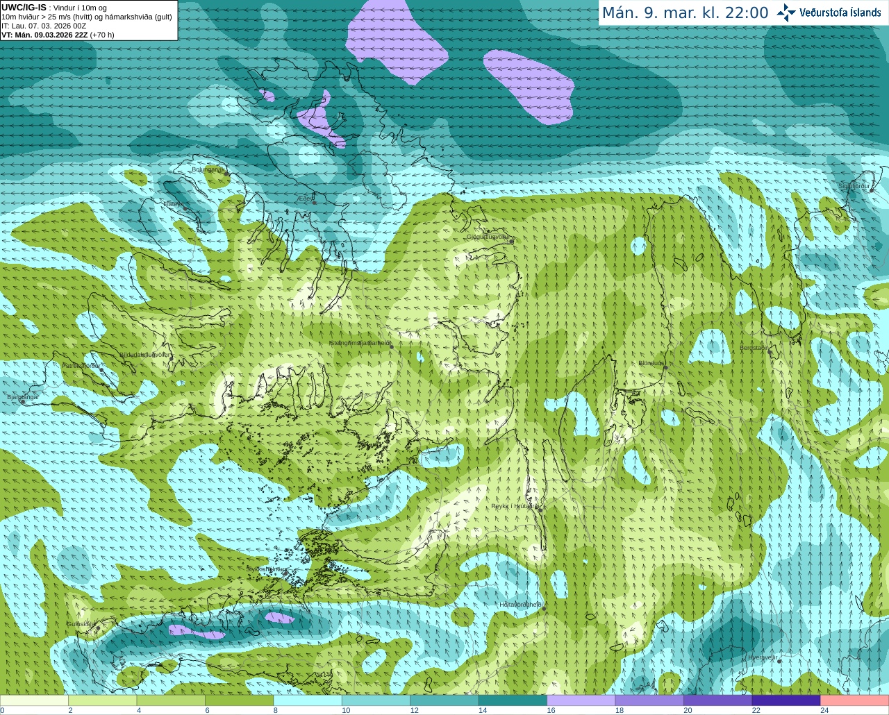Click the 6–8 m/s olive green legend swatch

pyautogui.click(x=240, y=700)
